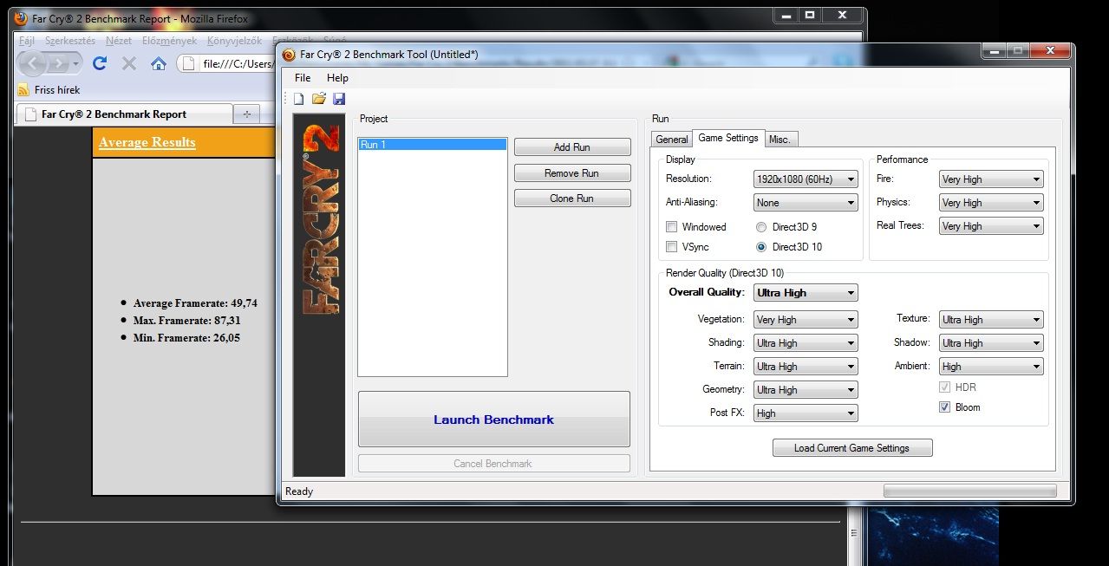Viewport: 1109px width, 566px height.
Task: Open a new tab in Firefox
Action: click(246, 114)
